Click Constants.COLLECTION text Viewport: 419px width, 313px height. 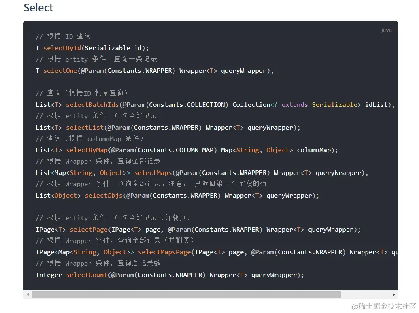coord(187,105)
